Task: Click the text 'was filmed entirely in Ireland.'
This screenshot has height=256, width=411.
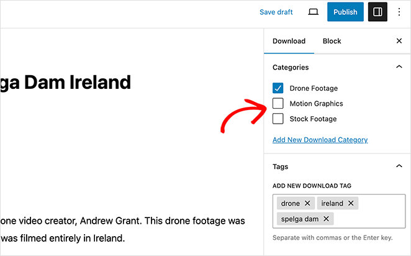Action: [x=62, y=239]
